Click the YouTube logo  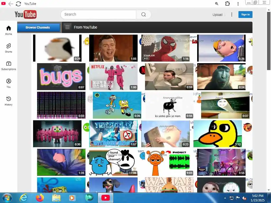point(25,14)
